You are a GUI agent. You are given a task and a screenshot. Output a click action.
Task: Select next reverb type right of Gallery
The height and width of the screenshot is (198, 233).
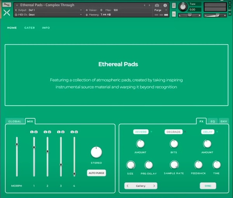154,186
